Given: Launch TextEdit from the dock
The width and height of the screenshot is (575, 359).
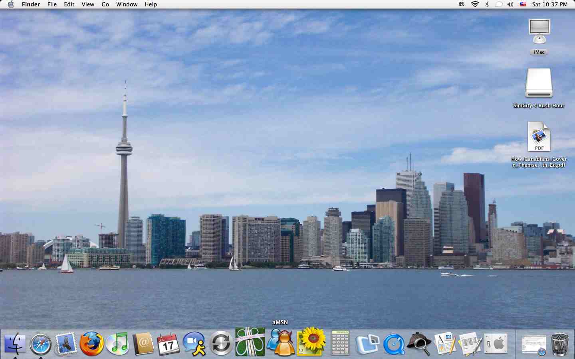Looking at the screenshot, I should coord(470,344).
